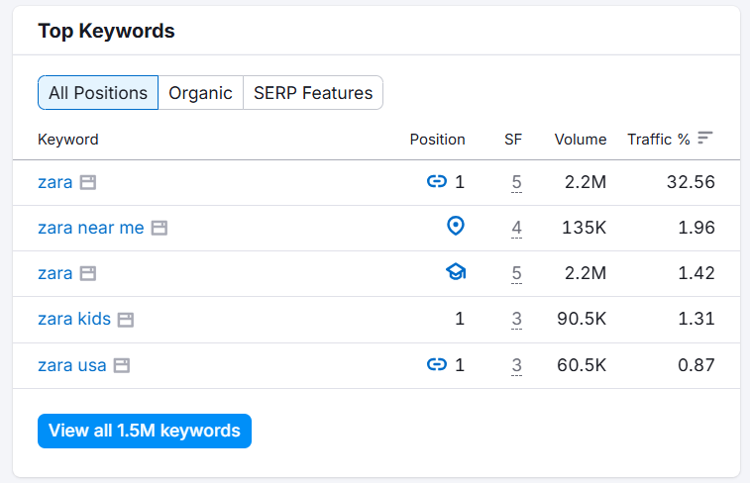Viewport: 750px width, 483px height.
Task: Open the zara kids keyword link
Action: pyautogui.click(x=74, y=319)
